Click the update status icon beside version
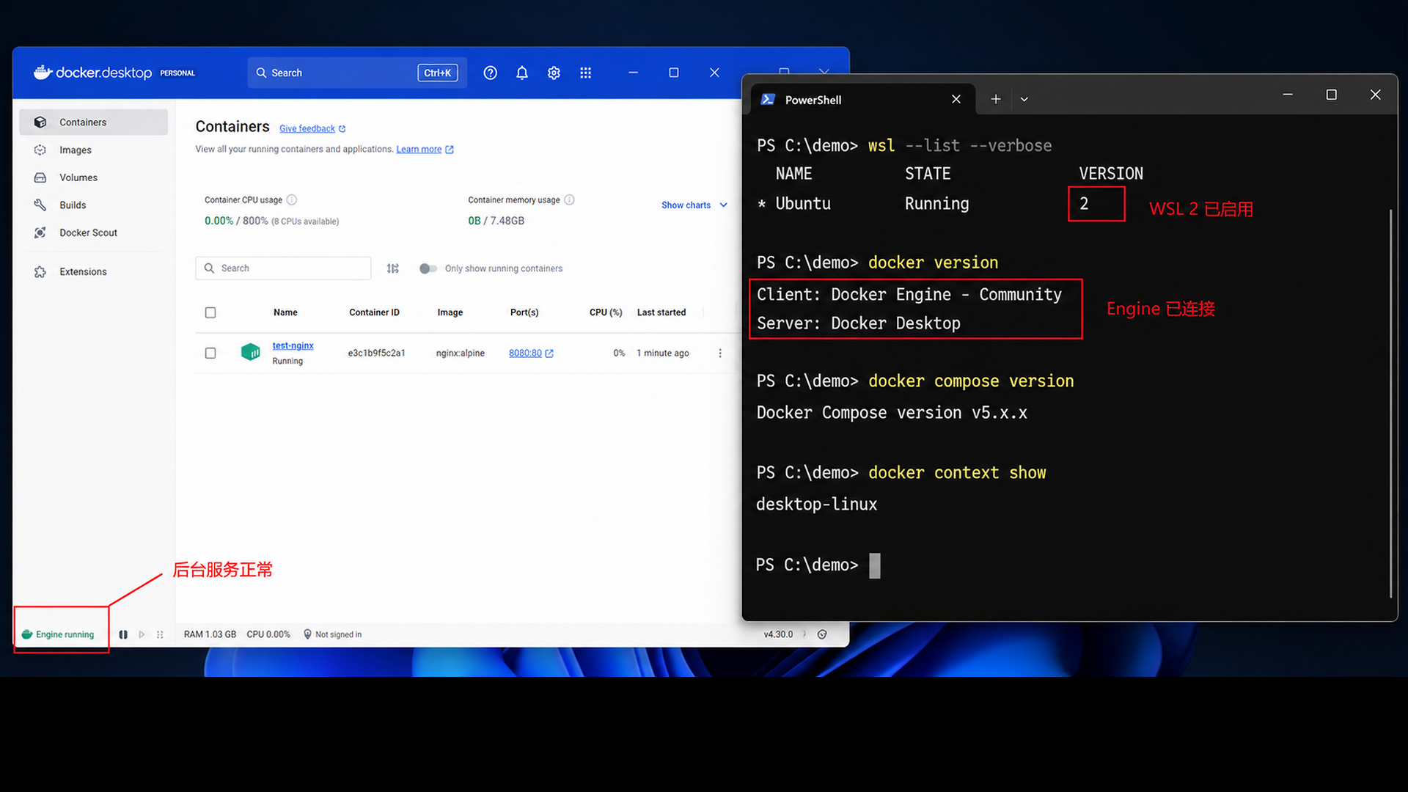 [x=822, y=634]
